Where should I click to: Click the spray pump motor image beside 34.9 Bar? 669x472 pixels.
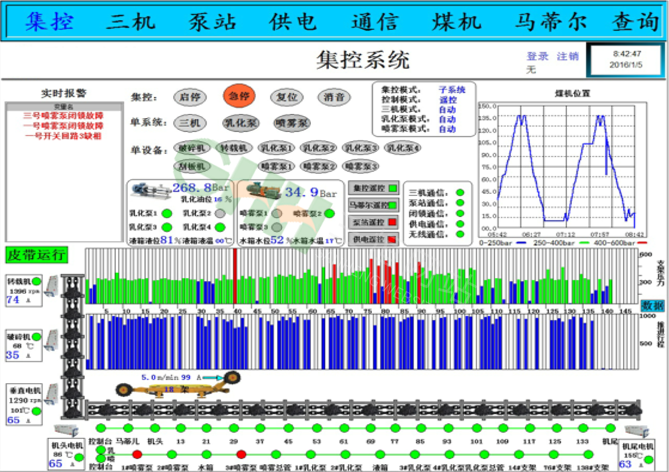pos(262,192)
